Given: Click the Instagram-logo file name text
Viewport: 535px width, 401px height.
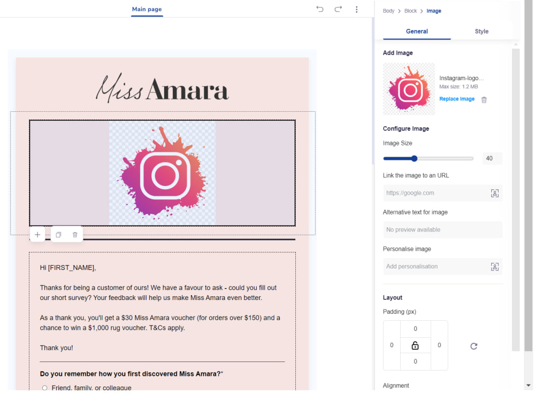Looking at the screenshot, I should click(x=461, y=78).
